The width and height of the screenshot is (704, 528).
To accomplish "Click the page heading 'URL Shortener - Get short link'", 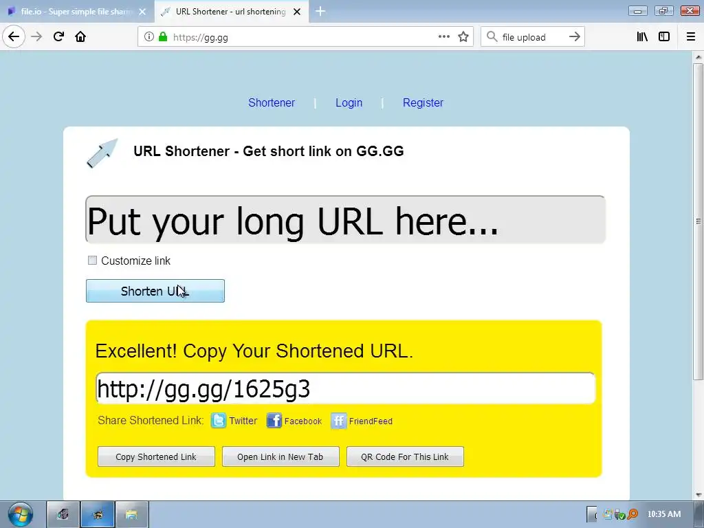I will [269, 151].
